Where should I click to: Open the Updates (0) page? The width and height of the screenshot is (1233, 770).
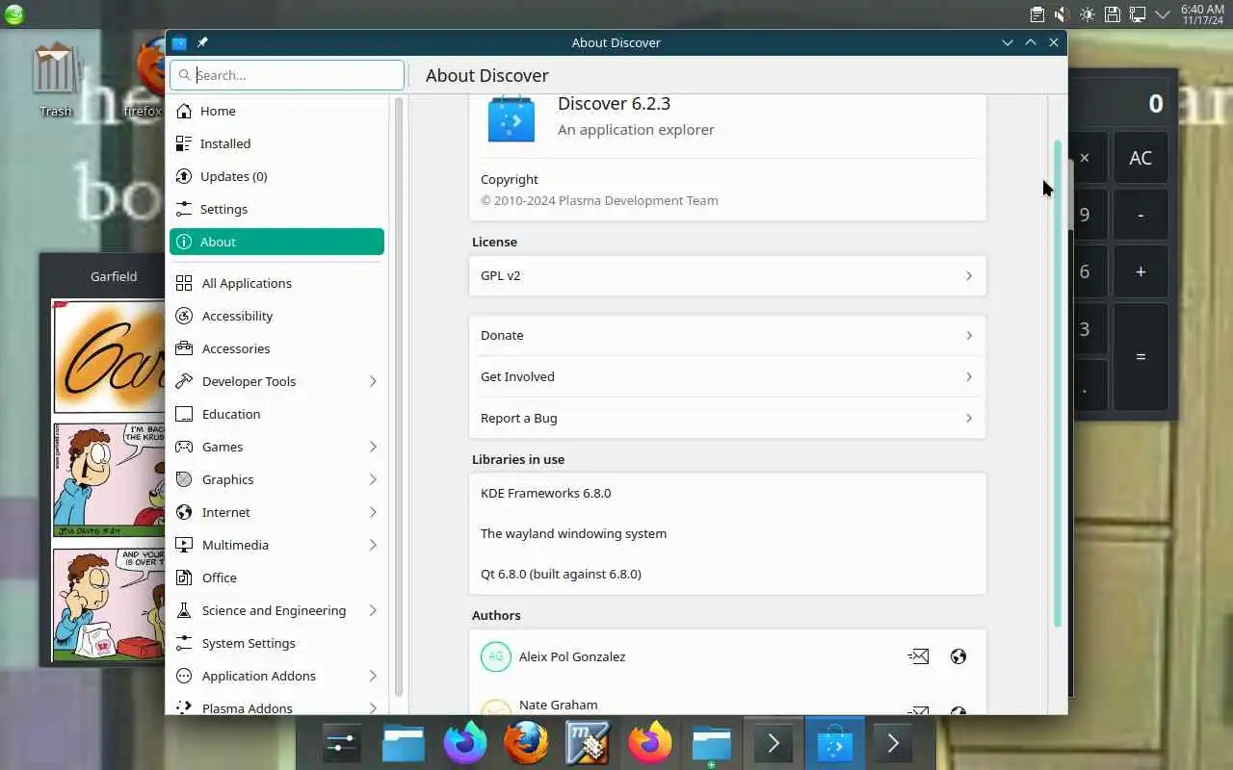tap(276, 176)
